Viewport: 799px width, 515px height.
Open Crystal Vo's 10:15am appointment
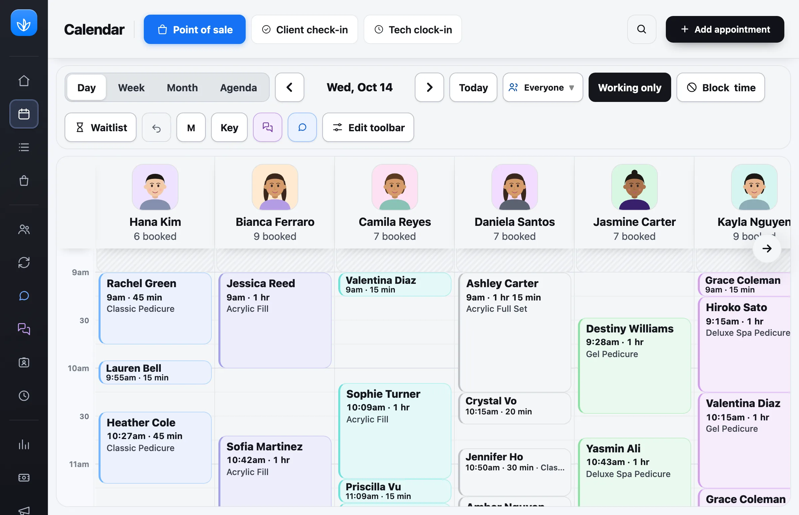click(515, 408)
